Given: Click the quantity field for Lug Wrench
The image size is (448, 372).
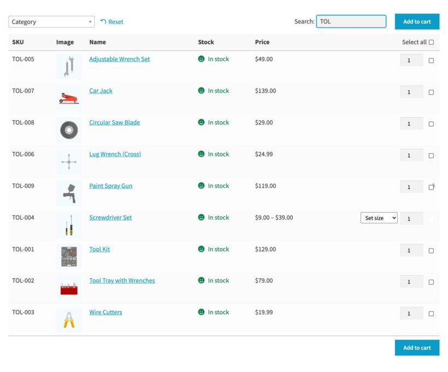Looking at the screenshot, I should click(x=411, y=156).
